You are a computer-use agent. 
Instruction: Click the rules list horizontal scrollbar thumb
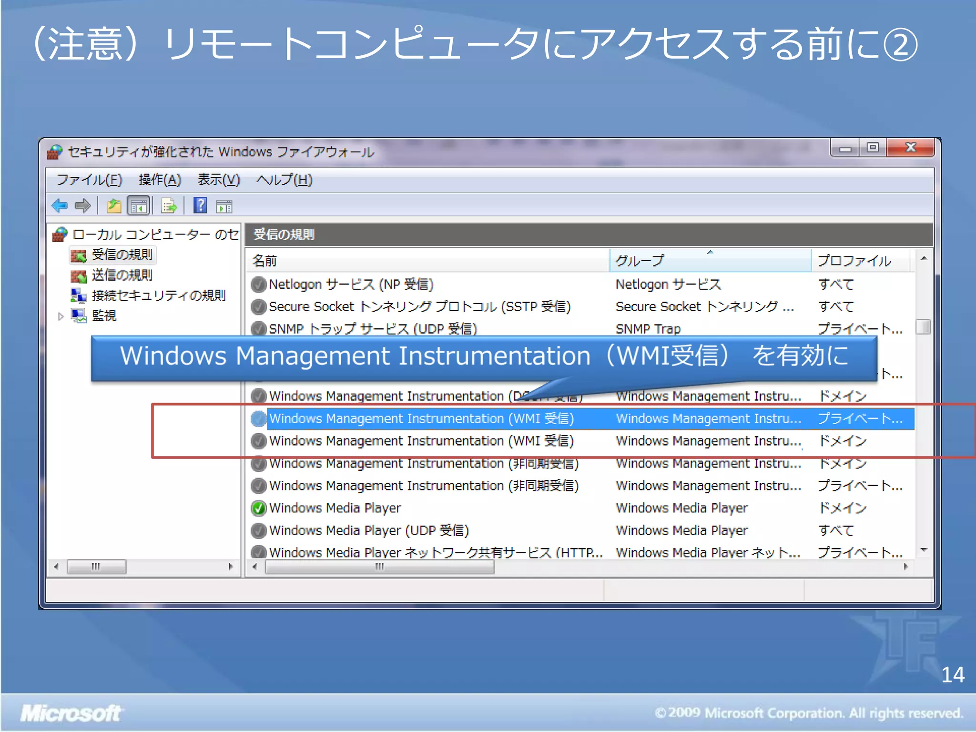pos(380,567)
